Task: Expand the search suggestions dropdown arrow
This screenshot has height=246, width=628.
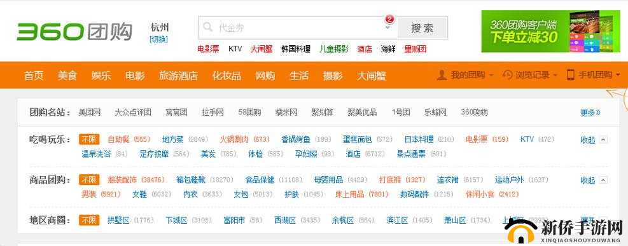Action: (x=387, y=27)
